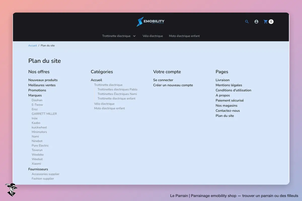The image size is (302, 201).
Task: Open the GARRETT MILLER brand
Action: coord(44,114)
